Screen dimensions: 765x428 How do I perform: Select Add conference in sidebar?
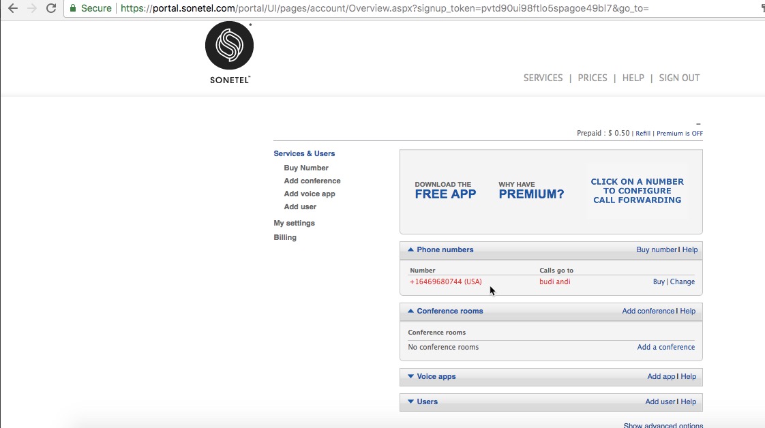[312, 181]
